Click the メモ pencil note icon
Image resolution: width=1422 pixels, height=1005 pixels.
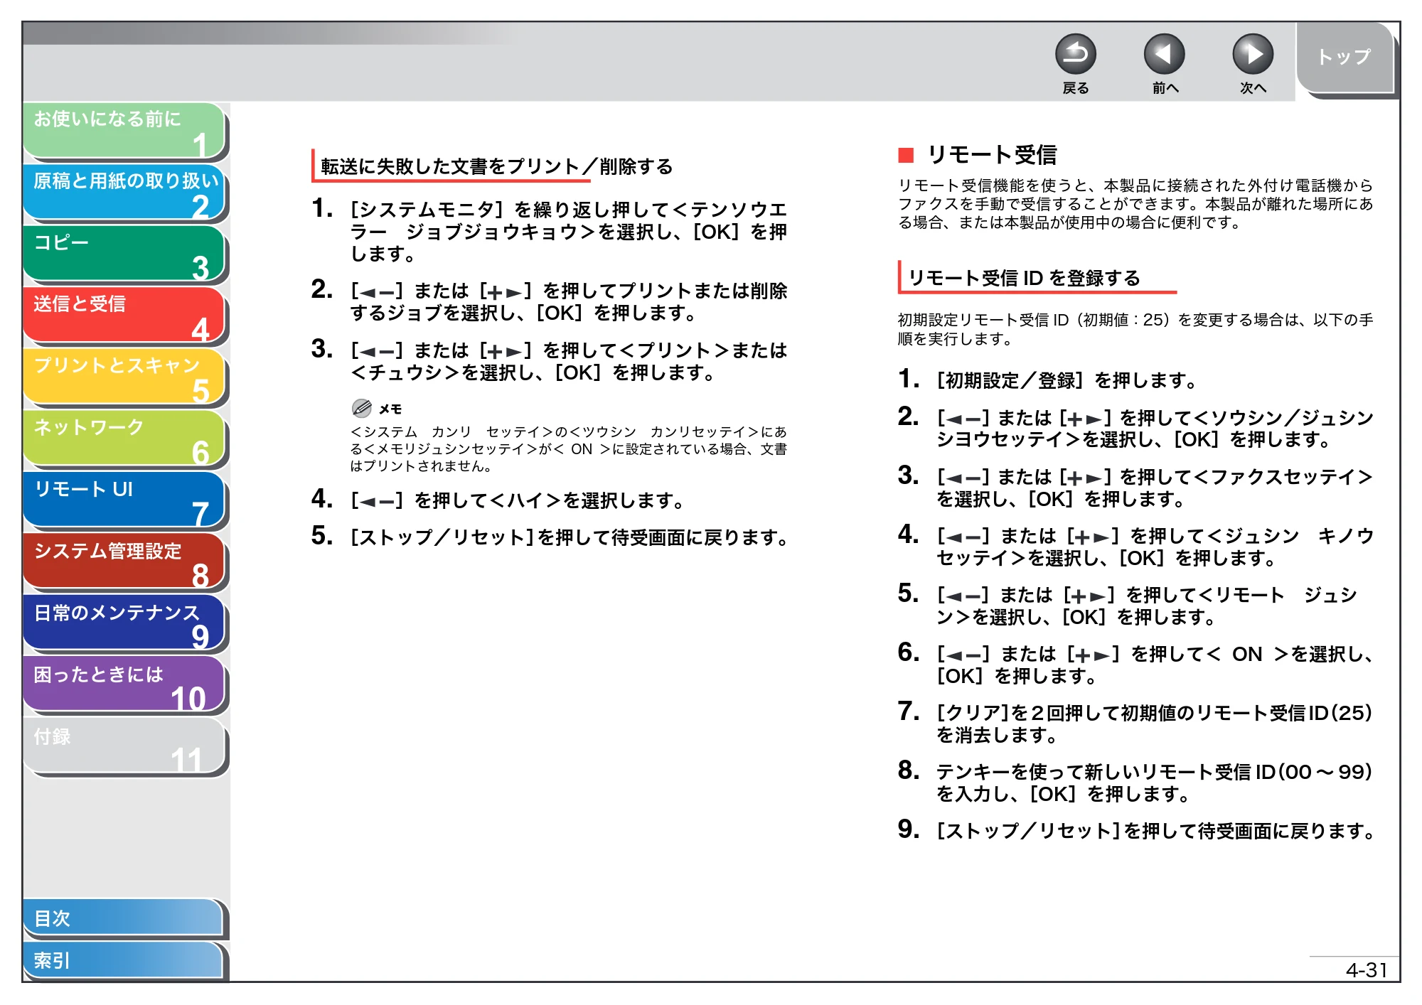[x=362, y=408]
